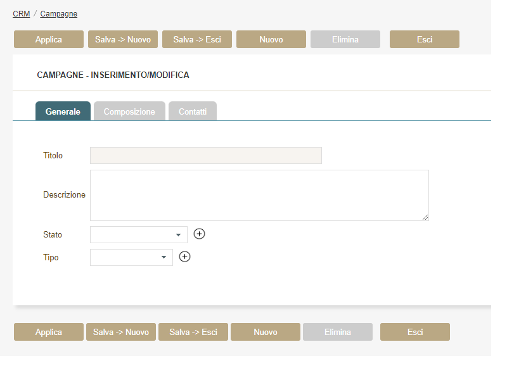Click the plus icon next to Tipo

[184, 257]
